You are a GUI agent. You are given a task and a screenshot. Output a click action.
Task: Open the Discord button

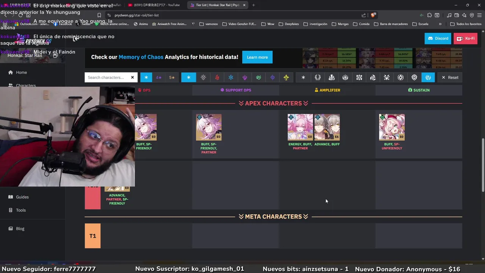click(x=438, y=38)
